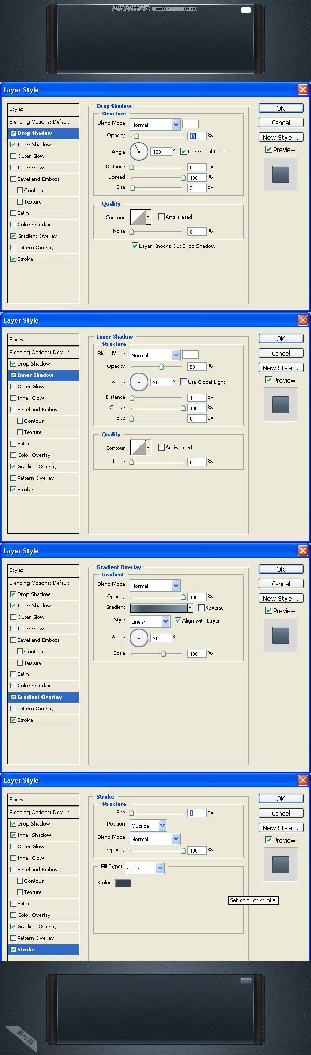
Task: Click Inner Shadow Opacity slider handle
Action: pyautogui.click(x=162, y=367)
